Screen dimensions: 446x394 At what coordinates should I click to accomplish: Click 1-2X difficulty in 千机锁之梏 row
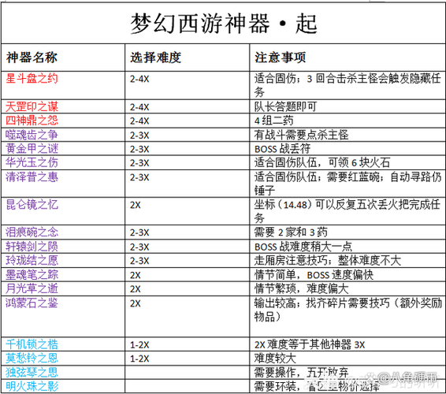tap(139, 345)
